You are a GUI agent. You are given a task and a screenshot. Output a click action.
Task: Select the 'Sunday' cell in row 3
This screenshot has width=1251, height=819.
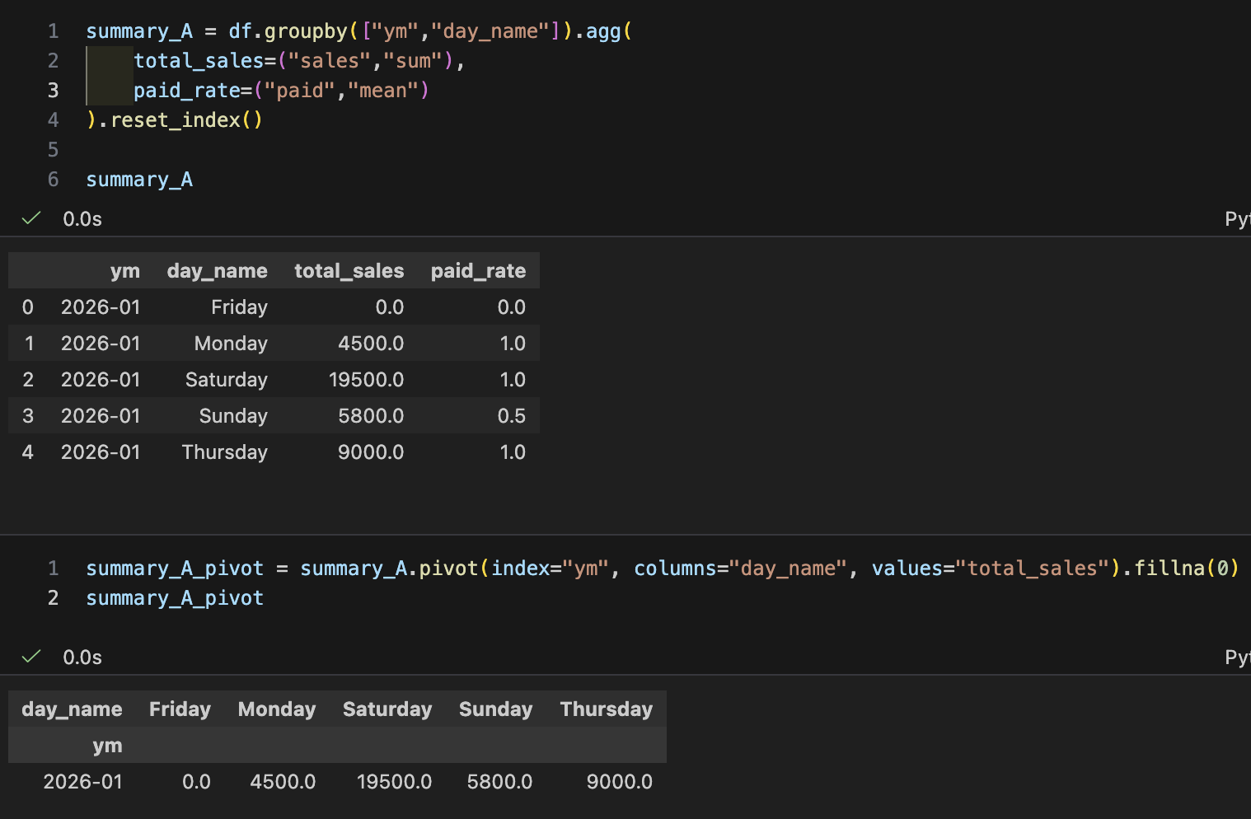(x=233, y=416)
